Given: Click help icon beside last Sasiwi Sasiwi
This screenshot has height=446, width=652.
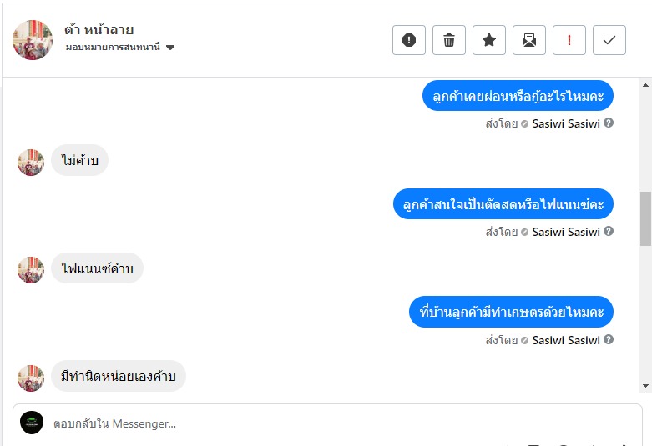Looking at the screenshot, I should tap(609, 340).
